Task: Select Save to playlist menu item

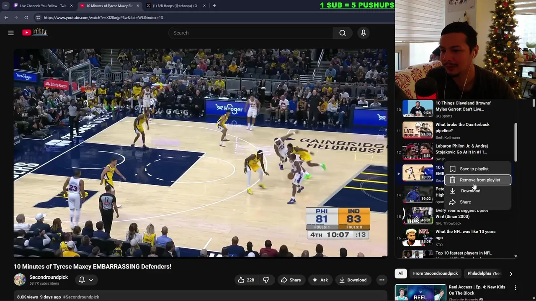Action: 478,169
